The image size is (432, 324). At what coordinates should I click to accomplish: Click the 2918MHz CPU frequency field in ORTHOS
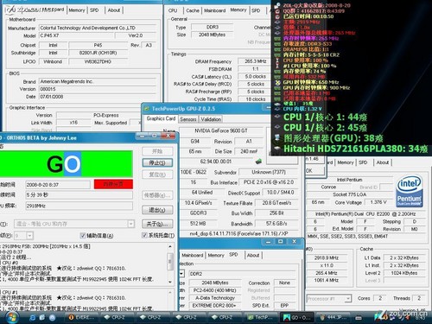79,206
